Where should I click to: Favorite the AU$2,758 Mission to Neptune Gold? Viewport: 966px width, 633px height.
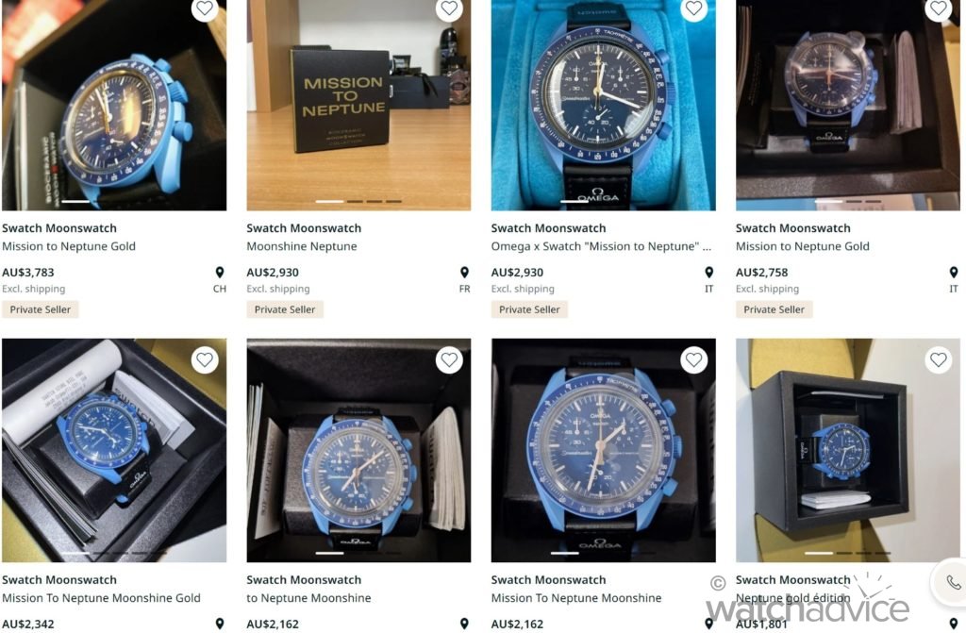(939, 8)
